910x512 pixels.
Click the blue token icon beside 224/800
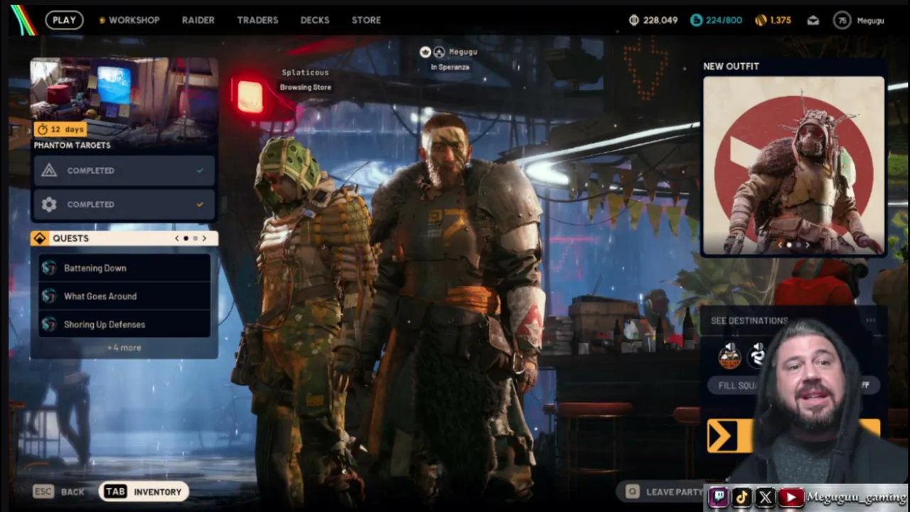pyautogui.click(x=696, y=20)
